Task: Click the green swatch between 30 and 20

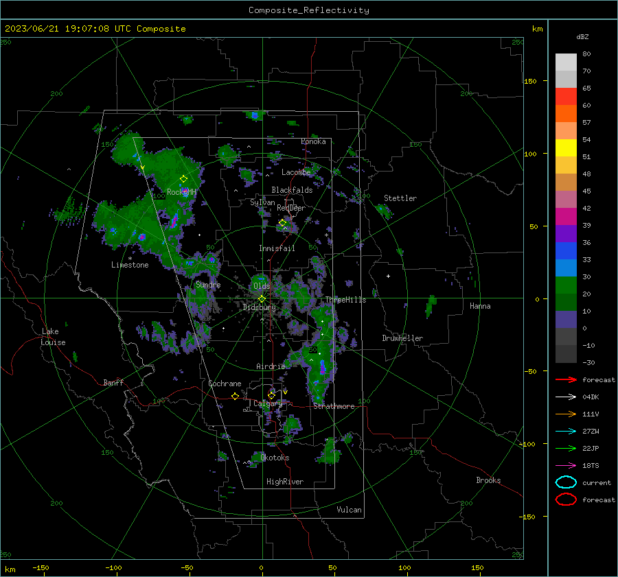Action: coord(566,285)
